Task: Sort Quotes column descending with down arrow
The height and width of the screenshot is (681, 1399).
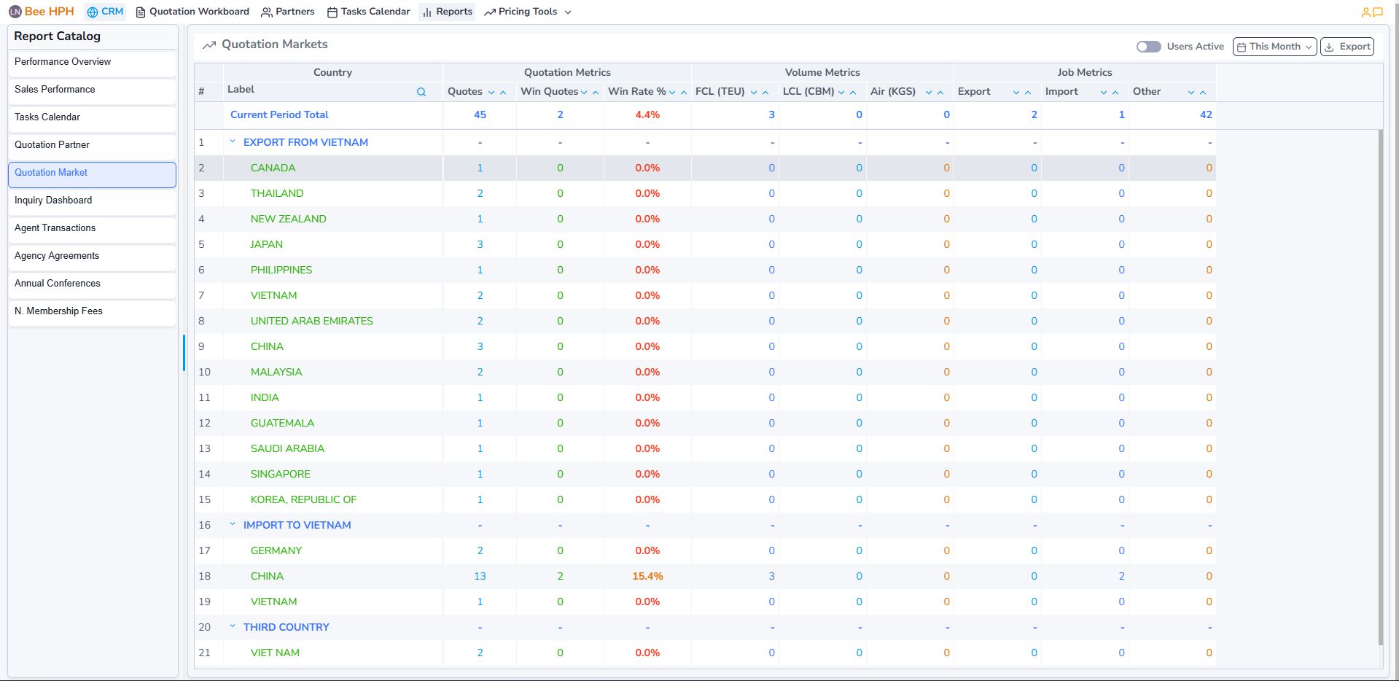Action: pyautogui.click(x=491, y=93)
